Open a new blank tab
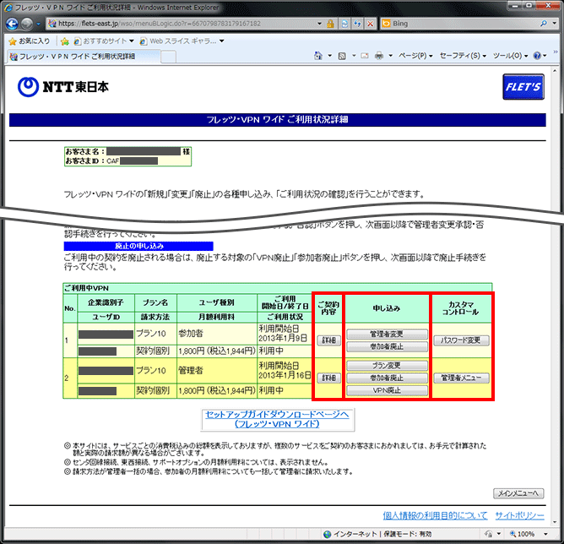This screenshot has height=544, width=564. point(168,57)
